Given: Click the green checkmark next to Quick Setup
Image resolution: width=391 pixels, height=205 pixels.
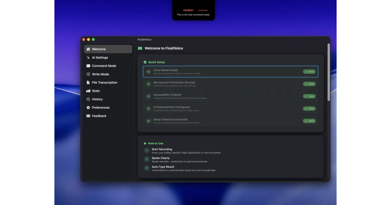Looking at the screenshot, I should [x=145, y=62].
